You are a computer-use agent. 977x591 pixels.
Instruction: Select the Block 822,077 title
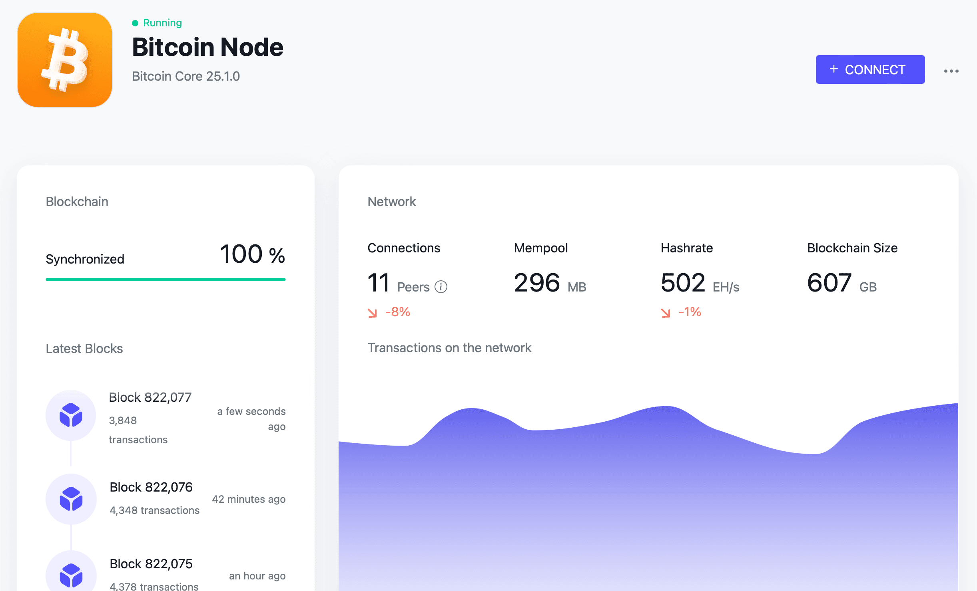(x=150, y=397)
